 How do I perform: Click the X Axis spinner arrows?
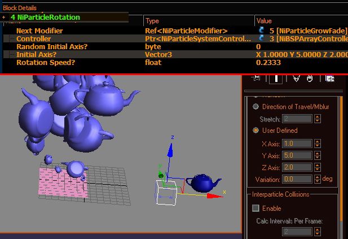coord(318,144)
